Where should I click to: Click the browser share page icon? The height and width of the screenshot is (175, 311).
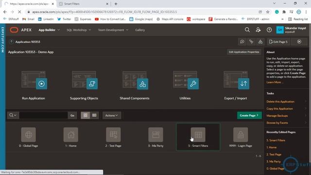[260, 12]
